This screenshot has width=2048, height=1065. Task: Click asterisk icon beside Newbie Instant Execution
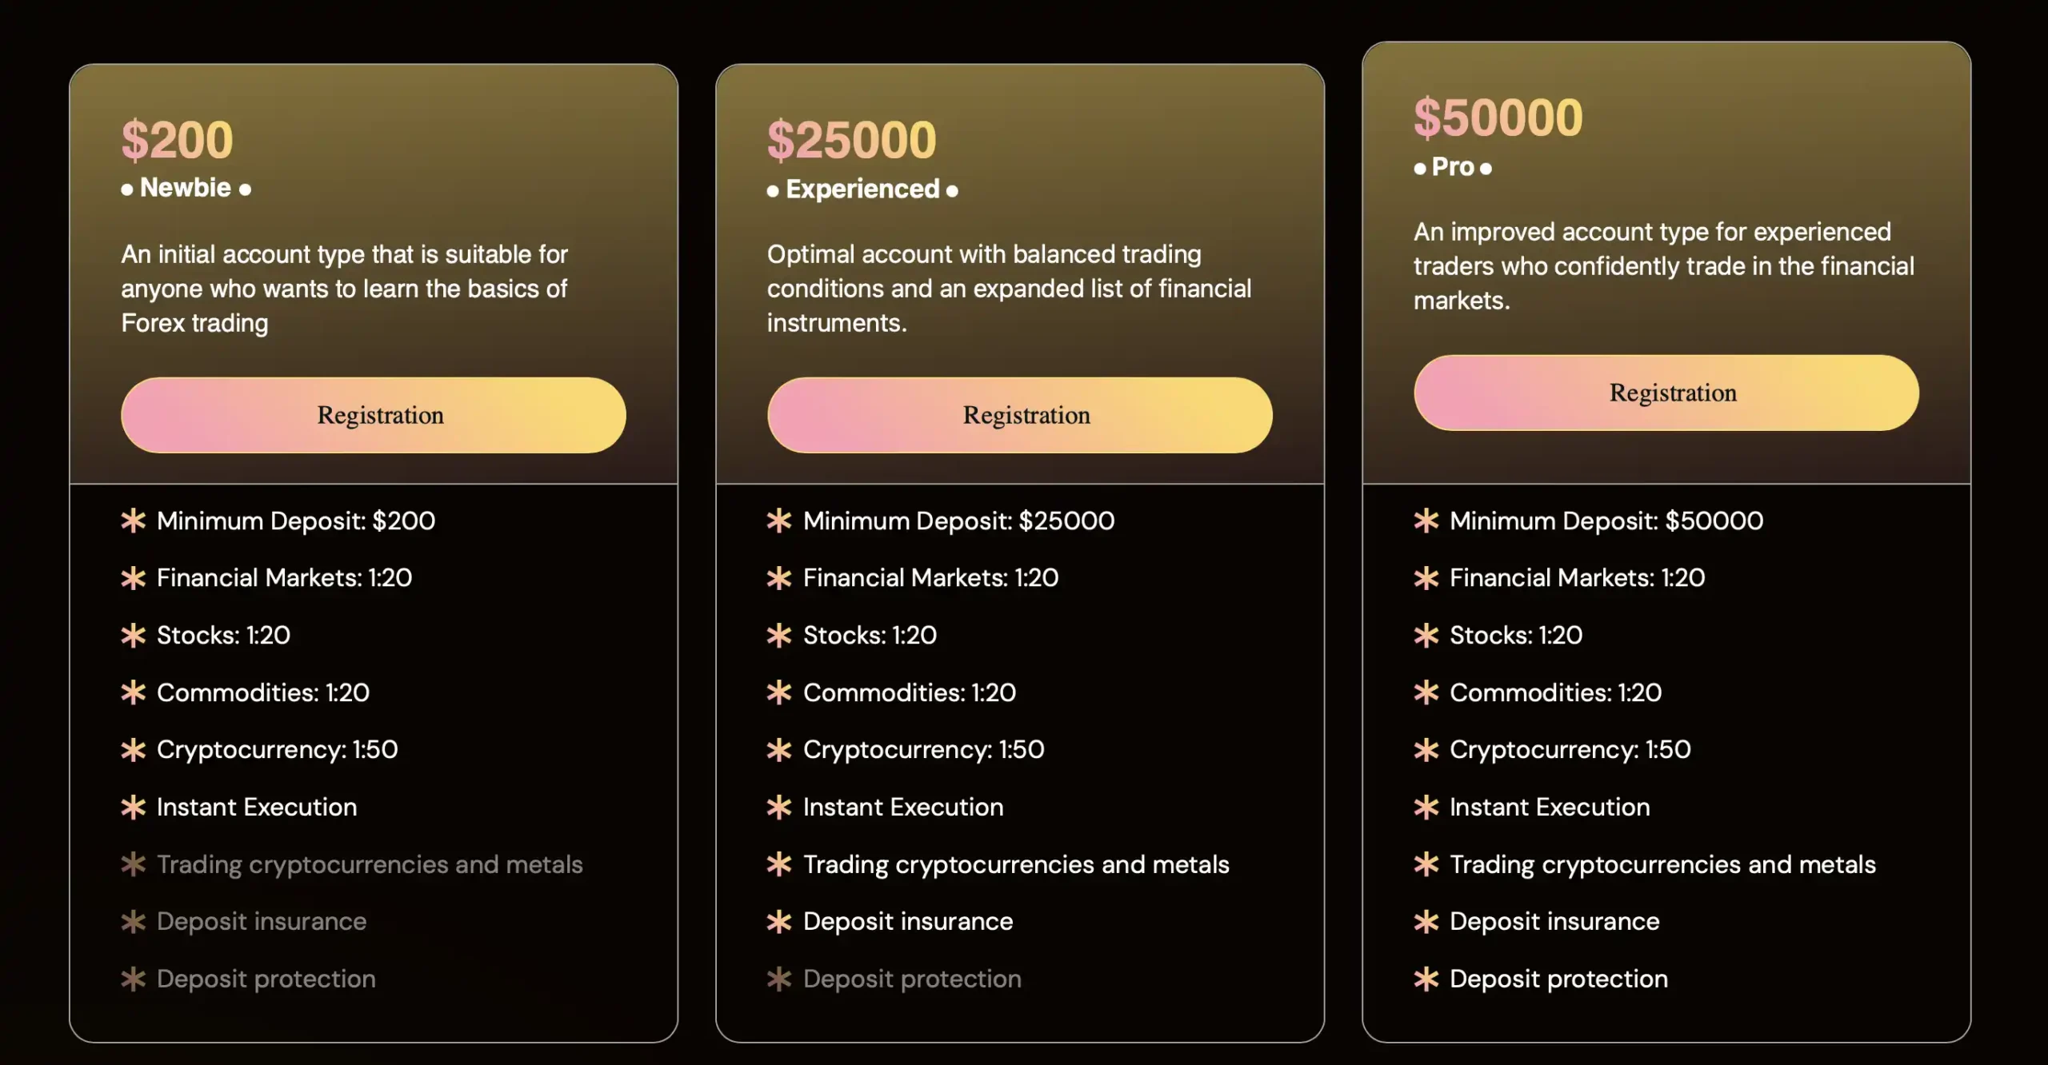134,808
